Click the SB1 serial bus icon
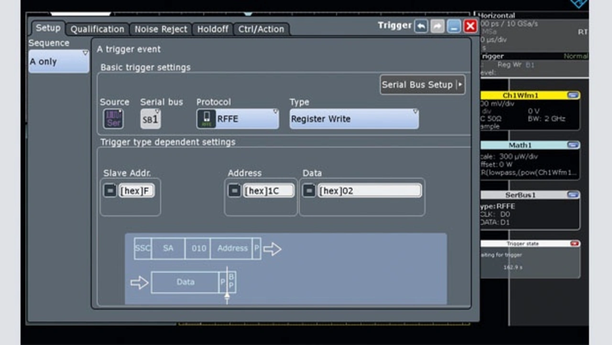 click(x=151, y=119)
